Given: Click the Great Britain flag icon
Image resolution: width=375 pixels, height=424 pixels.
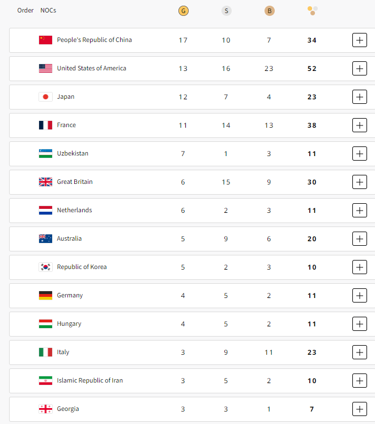Looking at the screenshot, I should click(45, 182).
